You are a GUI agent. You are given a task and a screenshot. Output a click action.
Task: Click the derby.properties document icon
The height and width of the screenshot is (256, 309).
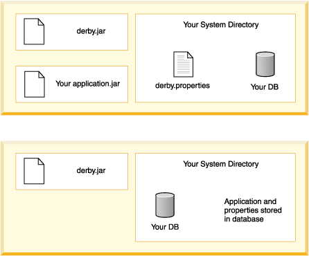[x=184, y=64]
